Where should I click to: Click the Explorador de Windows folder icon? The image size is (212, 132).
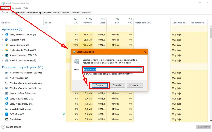(7, 50)
